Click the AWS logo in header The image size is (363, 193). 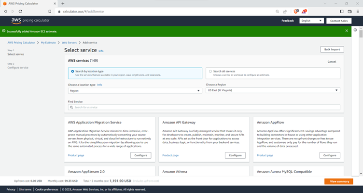tap(16, 21)
